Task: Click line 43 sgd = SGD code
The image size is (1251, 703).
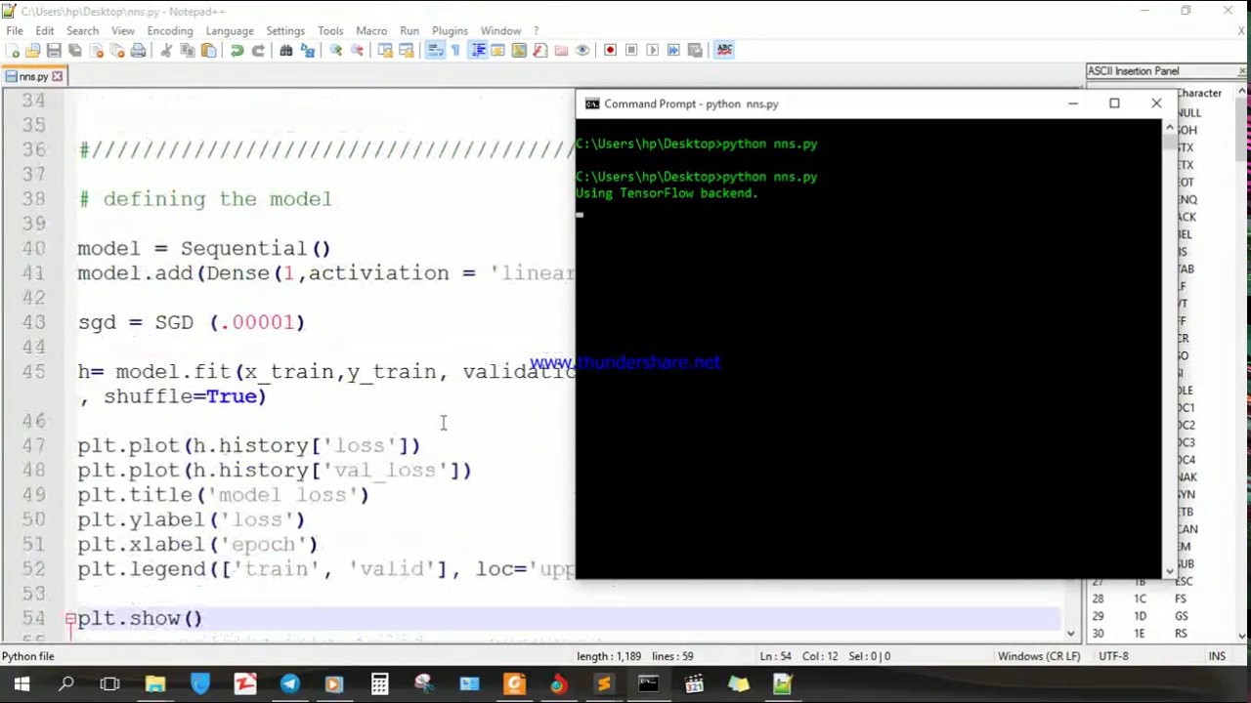Action: pyautogui.click(x=191, y=322)
